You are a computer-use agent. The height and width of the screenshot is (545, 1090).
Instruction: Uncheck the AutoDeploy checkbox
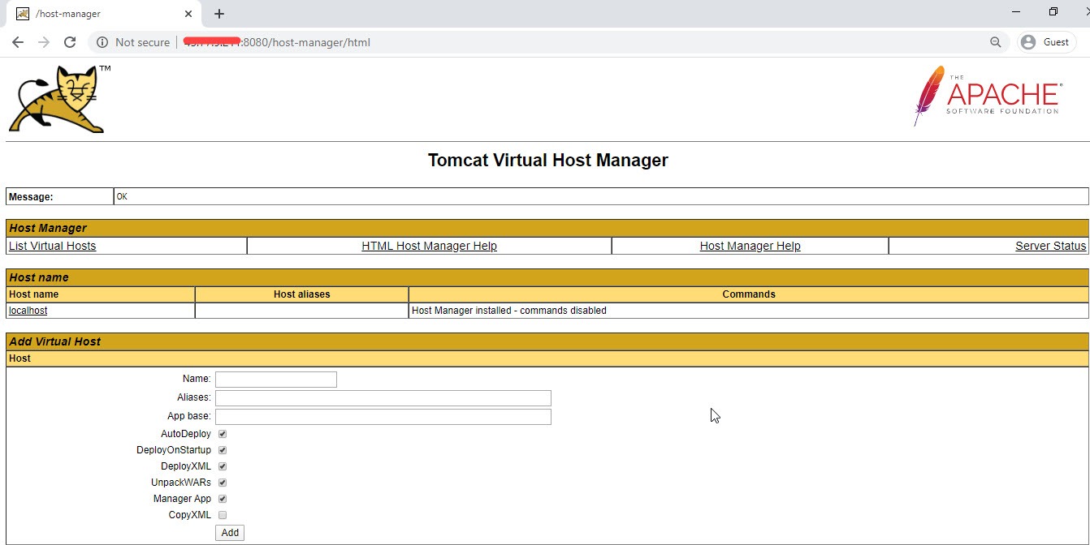(x=223, y=434)
